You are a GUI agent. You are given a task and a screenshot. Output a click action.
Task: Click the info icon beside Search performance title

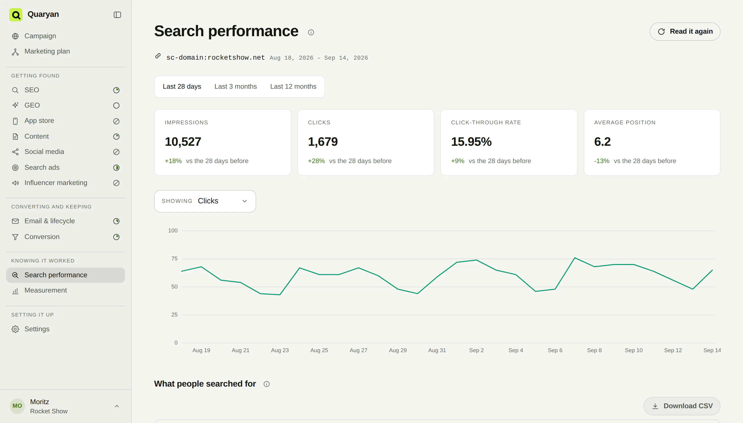tap(311, 32)
